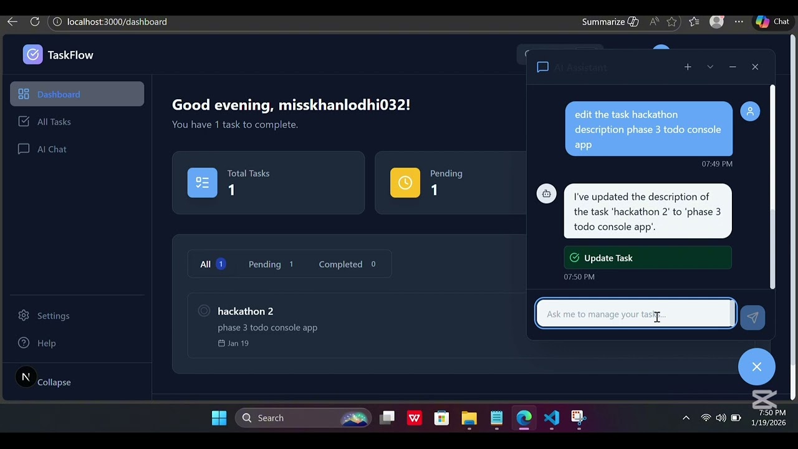This screenshot has width=798, height=449.
Task: Open the Windows Start menu
Action: point(219,418)
